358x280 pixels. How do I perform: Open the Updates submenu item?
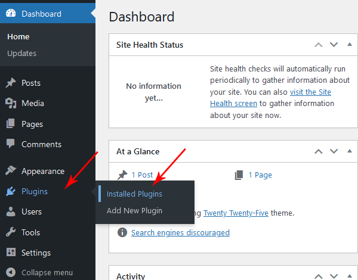[x=21, y=53]
